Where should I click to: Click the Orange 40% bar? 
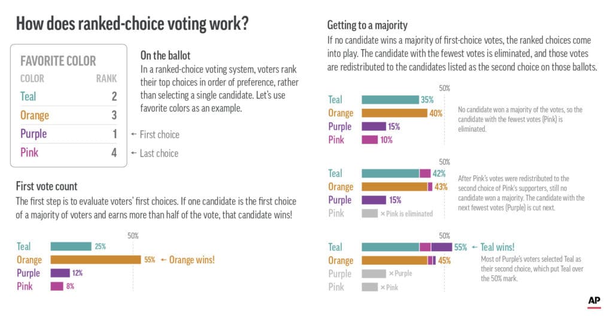click(x=394, y=113)
